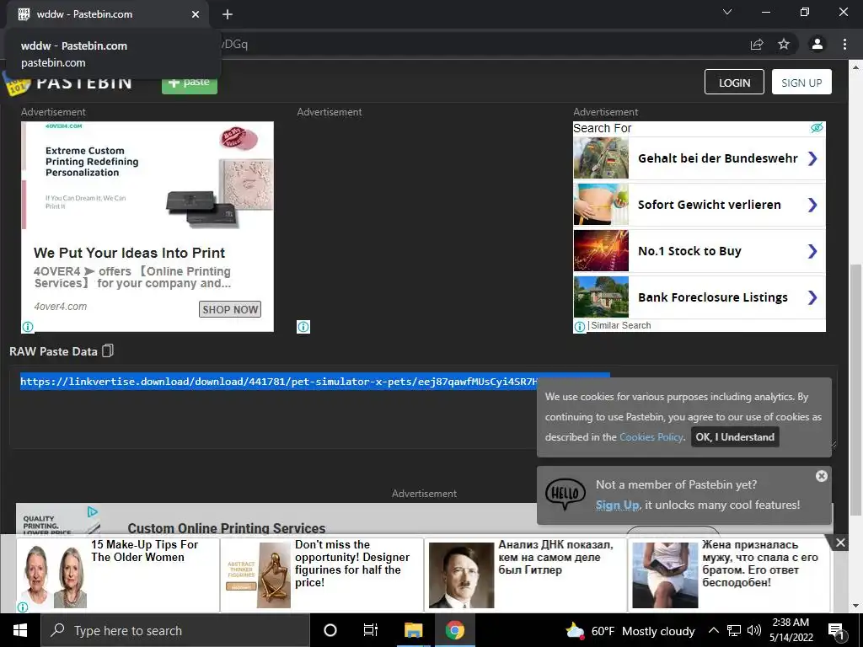Open the tab search chevron in the title bar
863x647 pixels.
[x=727, y=12]
